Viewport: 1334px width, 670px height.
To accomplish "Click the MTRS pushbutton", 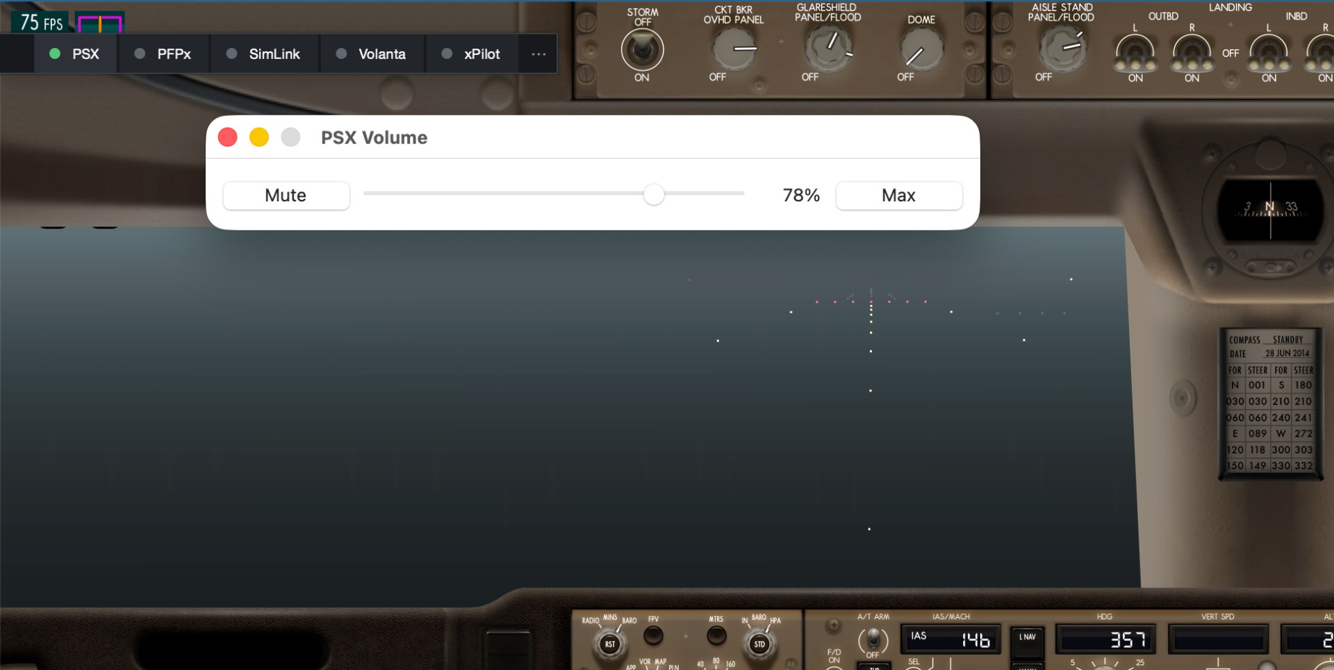I will 716,635.
